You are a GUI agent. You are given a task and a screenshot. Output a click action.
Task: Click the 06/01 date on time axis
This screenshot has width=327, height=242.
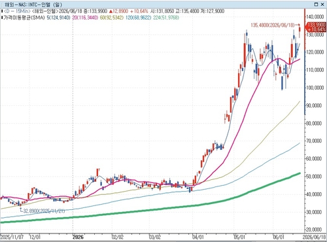279,237
